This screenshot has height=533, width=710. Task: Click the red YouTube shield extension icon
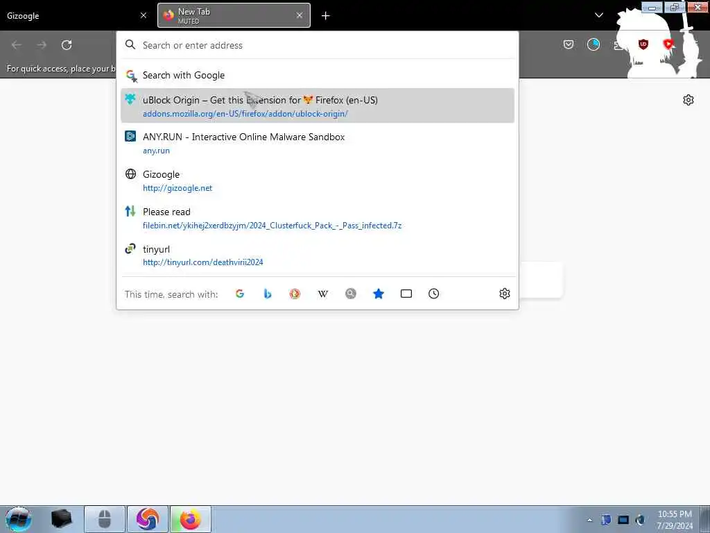668,44
